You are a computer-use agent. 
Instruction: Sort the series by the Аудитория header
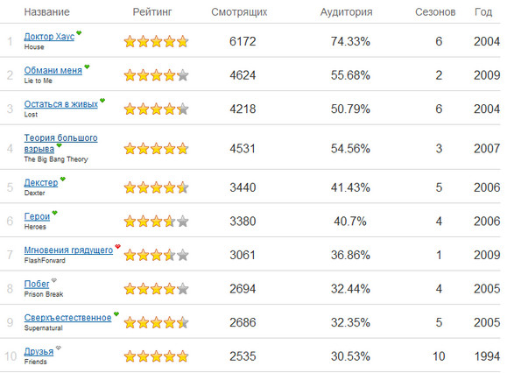click(x=346, y=12)
